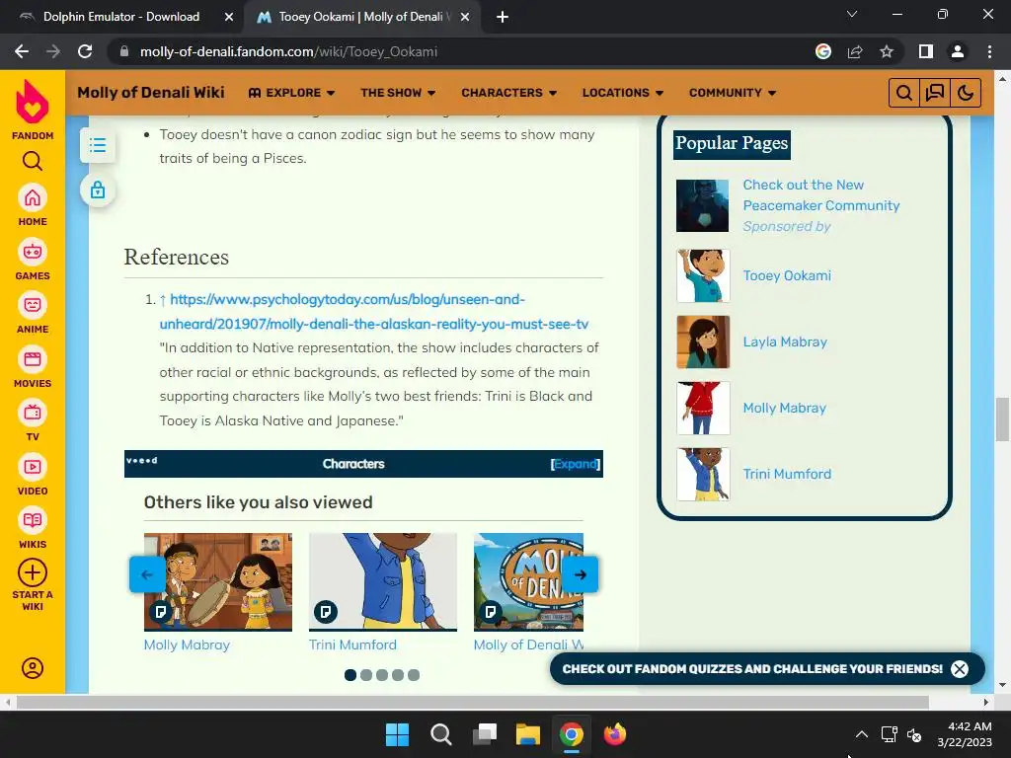Image resolution: width=1011 pixels, height=758 pixels.
Task: Open the Explore dropdown menu
Action: (x=291, y=93)
